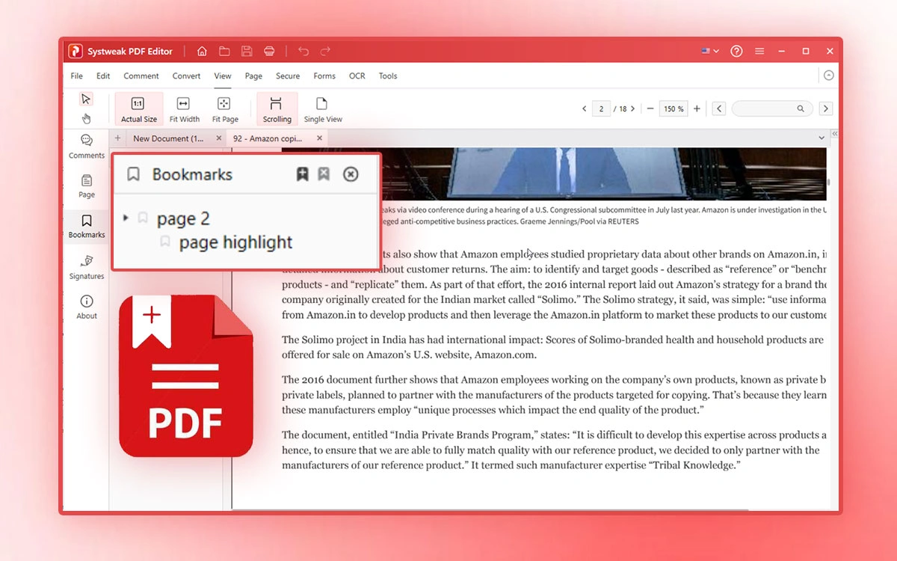
Task: Open Bookmarks sidebar panel
Action: coord(87,226)
